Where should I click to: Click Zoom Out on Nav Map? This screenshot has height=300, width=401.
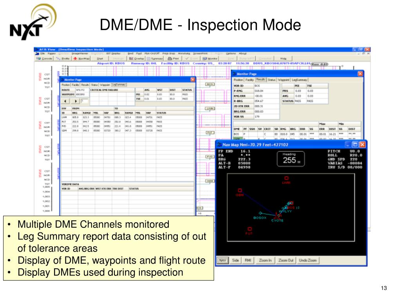pyautogui.click(x=285, y=261)
